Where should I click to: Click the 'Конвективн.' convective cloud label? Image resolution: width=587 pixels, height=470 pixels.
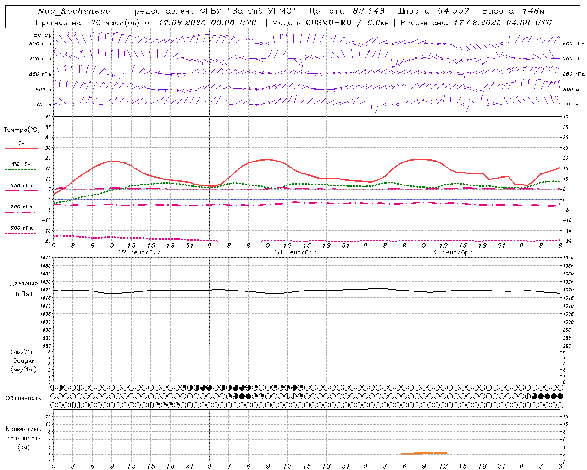(23, 429)
